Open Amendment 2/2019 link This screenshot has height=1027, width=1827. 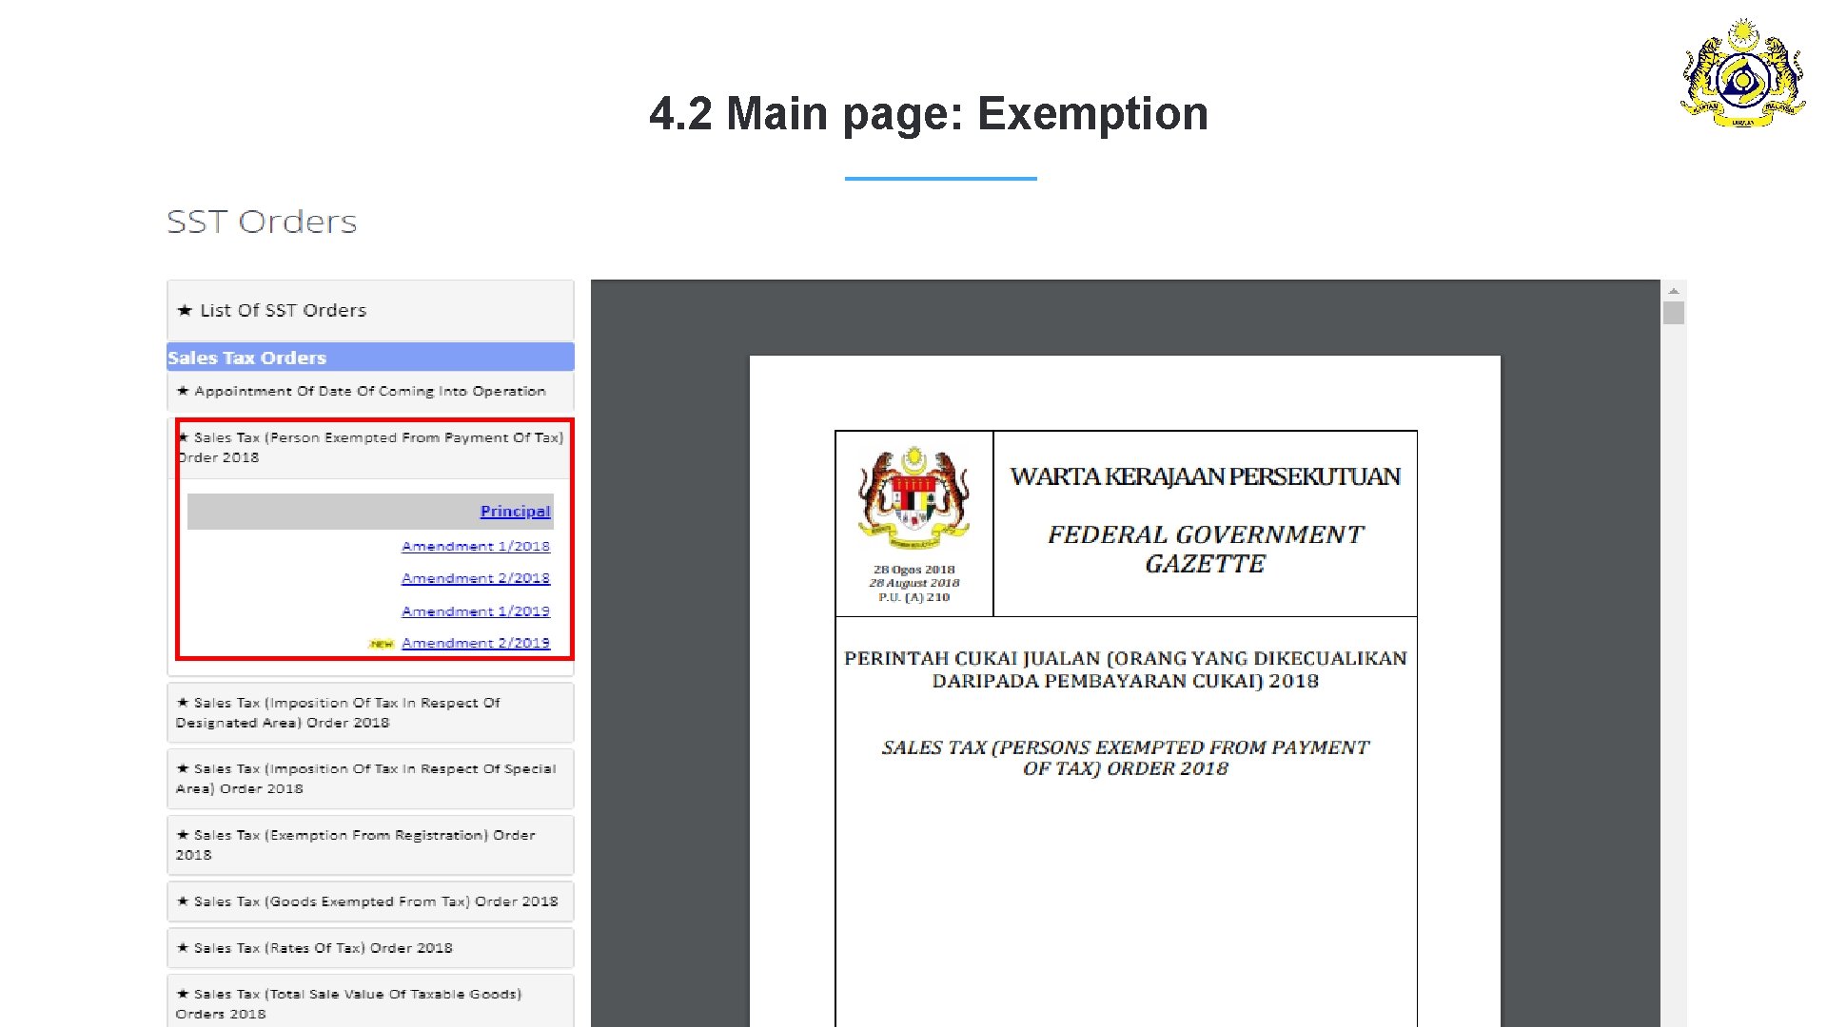(x=475, y=644)
